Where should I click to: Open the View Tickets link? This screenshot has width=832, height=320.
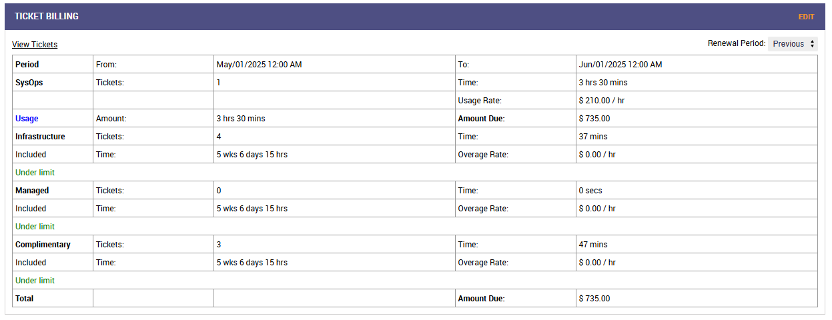coord(35,45)
